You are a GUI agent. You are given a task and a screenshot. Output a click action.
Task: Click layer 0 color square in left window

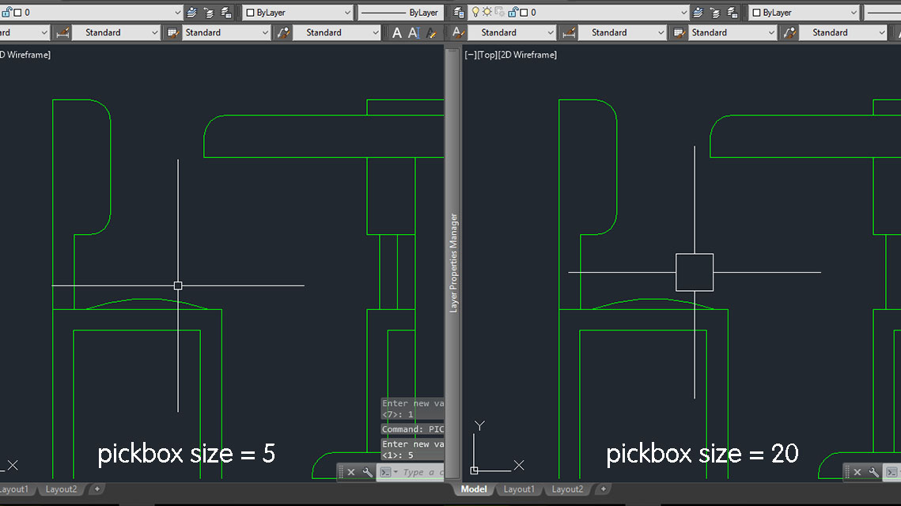click(x=18, y=13)
